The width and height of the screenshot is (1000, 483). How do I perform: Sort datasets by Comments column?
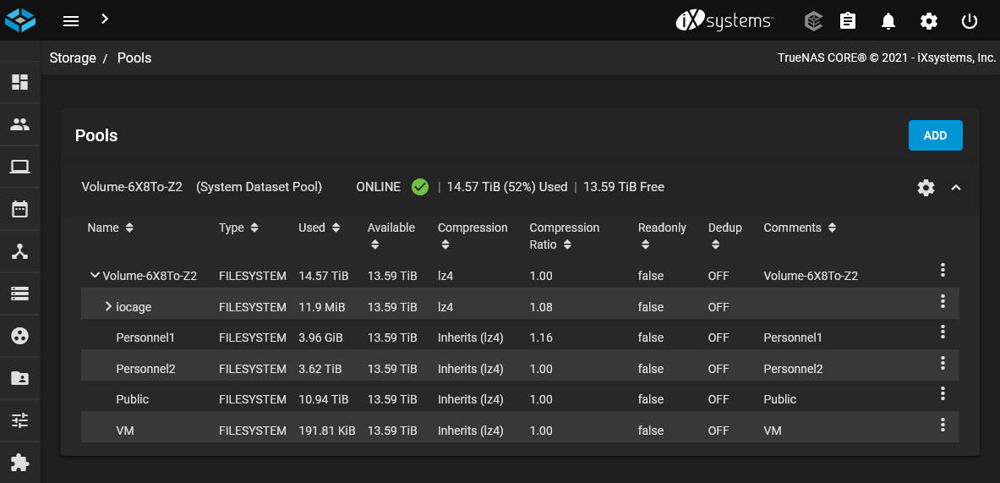pyautogui.click(x=799, y=228)
